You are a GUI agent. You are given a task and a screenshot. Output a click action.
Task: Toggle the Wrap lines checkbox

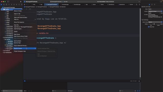(149, 27)
